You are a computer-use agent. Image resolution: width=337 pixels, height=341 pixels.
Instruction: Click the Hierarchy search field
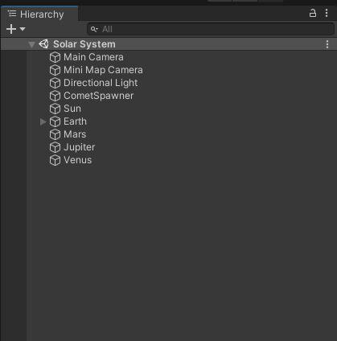coord(211,29)
